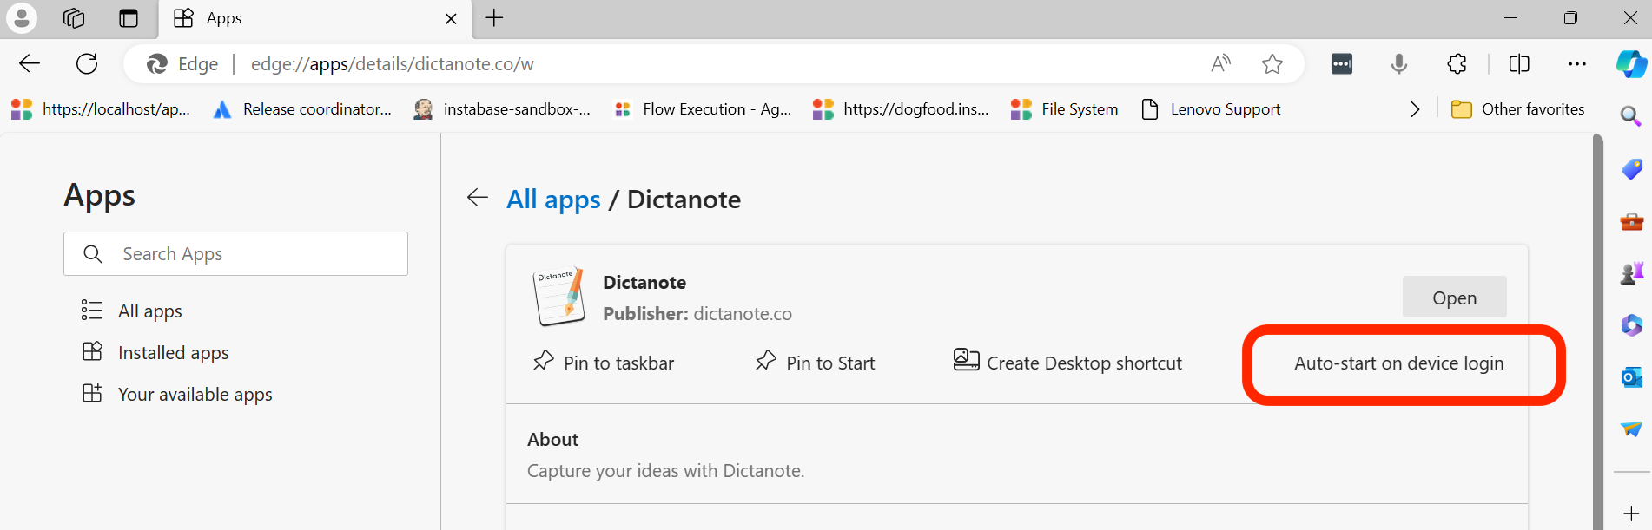The height and width of the screenshot is (530, 1652).
Task: Enable Auto-start on device login
Action: pyautogui.click(x=1398, y=363)
